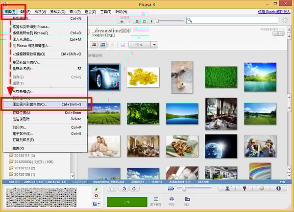Open the places map pin panel

tap(244, 188)
